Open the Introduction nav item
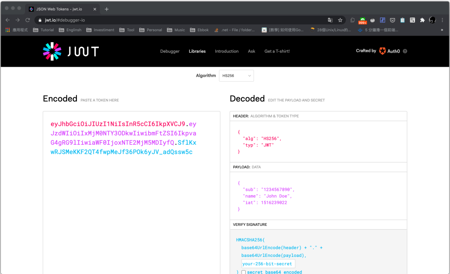This screenshot has height=274, width=450. (227, 51)
